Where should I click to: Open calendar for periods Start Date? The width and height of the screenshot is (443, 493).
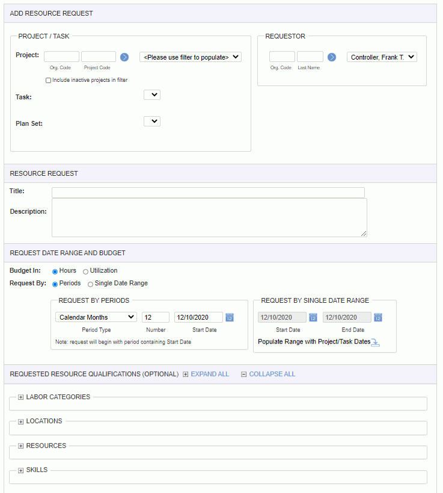coord(230,317)
